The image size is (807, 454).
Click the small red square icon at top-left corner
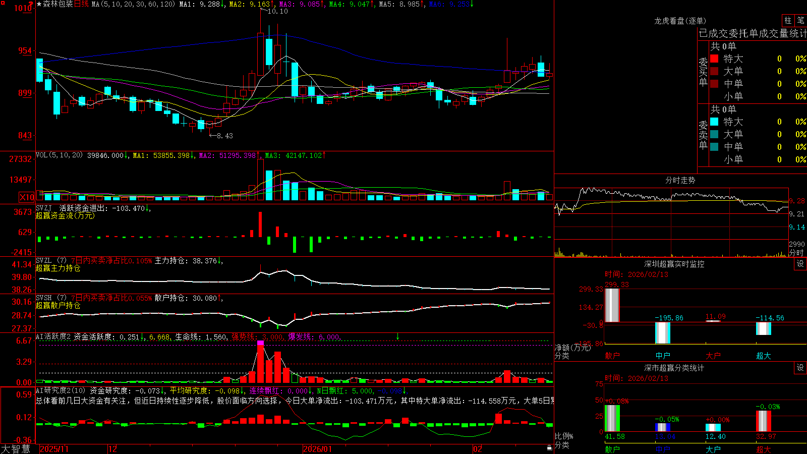click(x=3, y=2)
